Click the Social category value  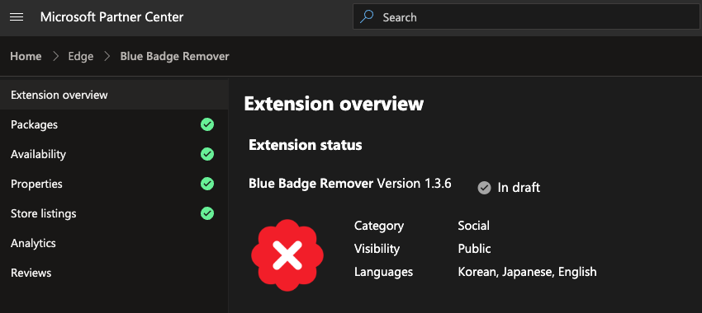click(x=474, y=226)
